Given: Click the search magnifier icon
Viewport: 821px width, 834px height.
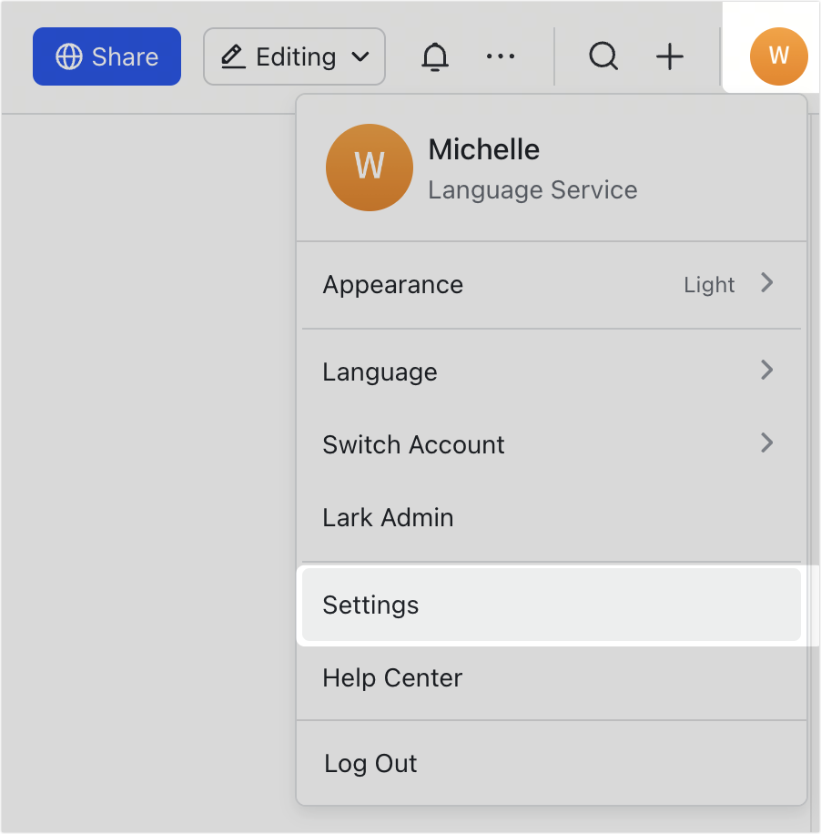Looking at the screenshot, I should [x=603, y=56].
